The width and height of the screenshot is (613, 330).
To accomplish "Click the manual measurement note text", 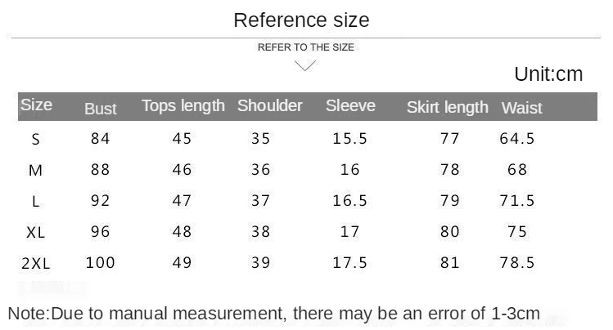I will click(x=274, y=313).
